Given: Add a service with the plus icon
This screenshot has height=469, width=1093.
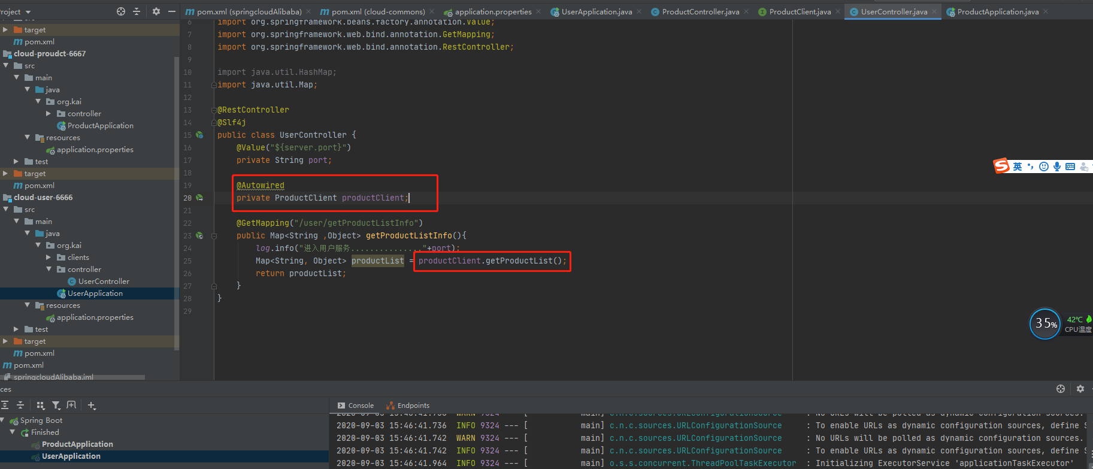Looking at the screenshot, I should tap(92, 406).
